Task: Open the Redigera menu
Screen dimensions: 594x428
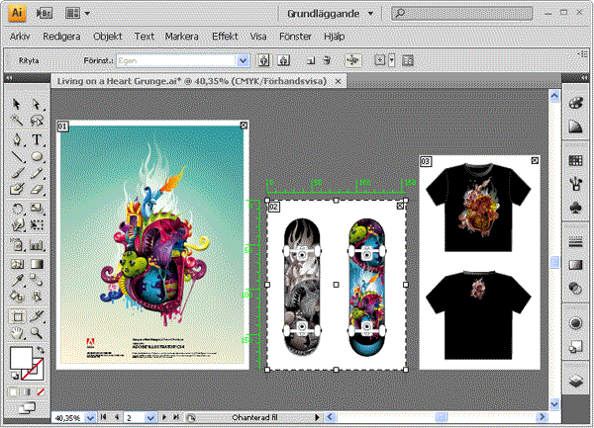Action: tap(61, 37)
